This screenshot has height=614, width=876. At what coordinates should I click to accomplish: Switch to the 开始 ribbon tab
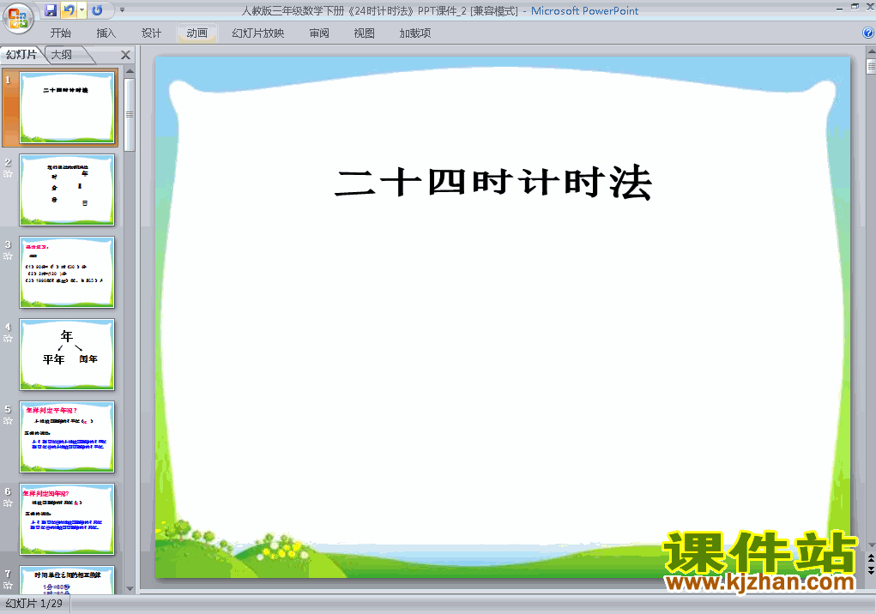pyautogui.click(x=61, y=33)
